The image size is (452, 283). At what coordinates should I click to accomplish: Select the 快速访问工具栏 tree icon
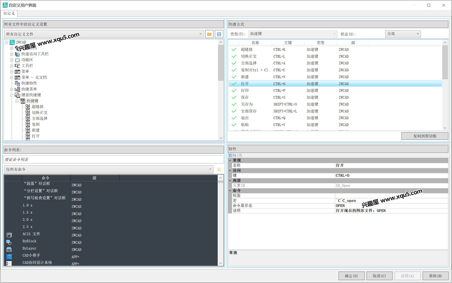coord(17,54)
